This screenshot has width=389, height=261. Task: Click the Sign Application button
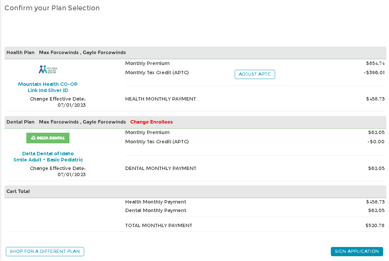tap(356, 251)
